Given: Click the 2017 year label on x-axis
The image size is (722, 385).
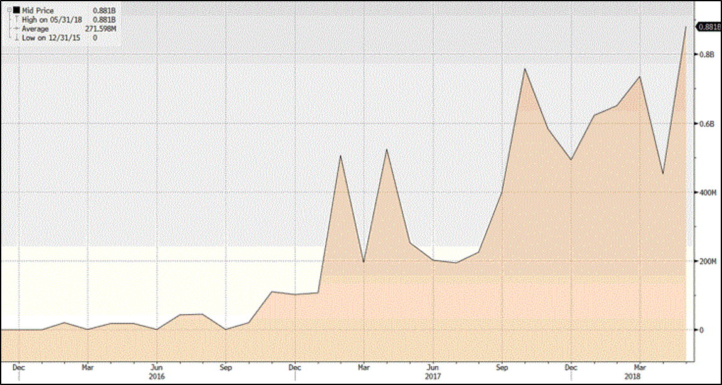Looking at the screenshot, I should 433,376.
